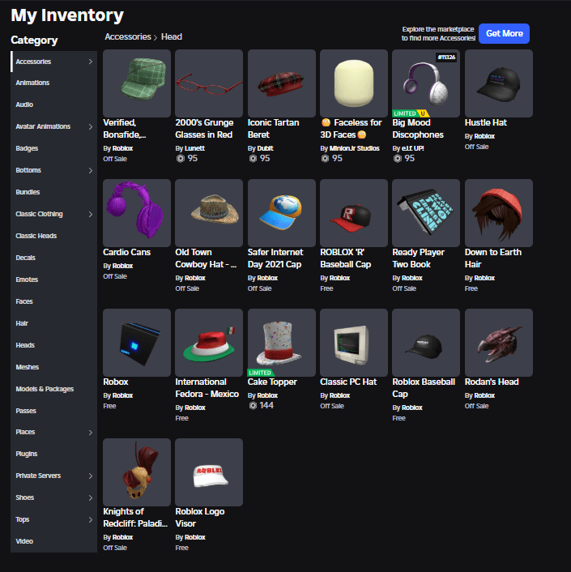Open the Roblox Baseball Cap thumbnail
571x572 pixels.
426,343
